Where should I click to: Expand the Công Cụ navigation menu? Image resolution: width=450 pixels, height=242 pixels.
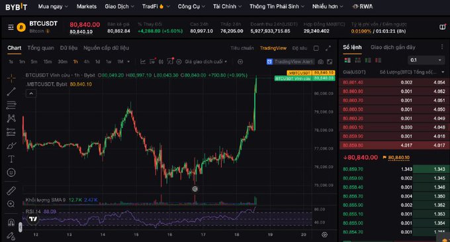coord(191,7)
